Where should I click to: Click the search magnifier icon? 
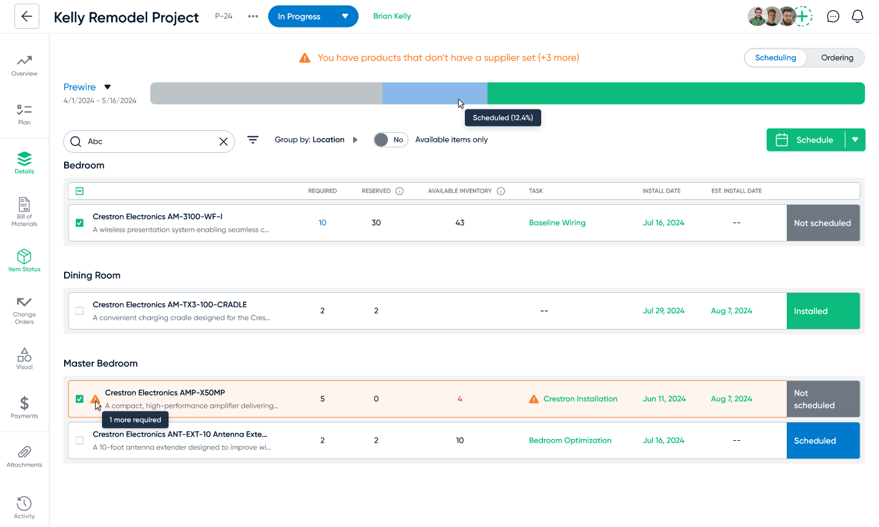pyautogui.click(x=76, y=141)
